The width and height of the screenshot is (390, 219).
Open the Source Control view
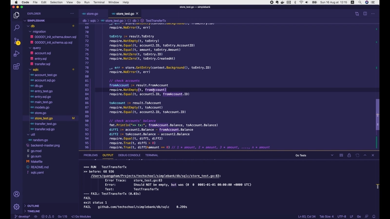(x=16, y=41)
